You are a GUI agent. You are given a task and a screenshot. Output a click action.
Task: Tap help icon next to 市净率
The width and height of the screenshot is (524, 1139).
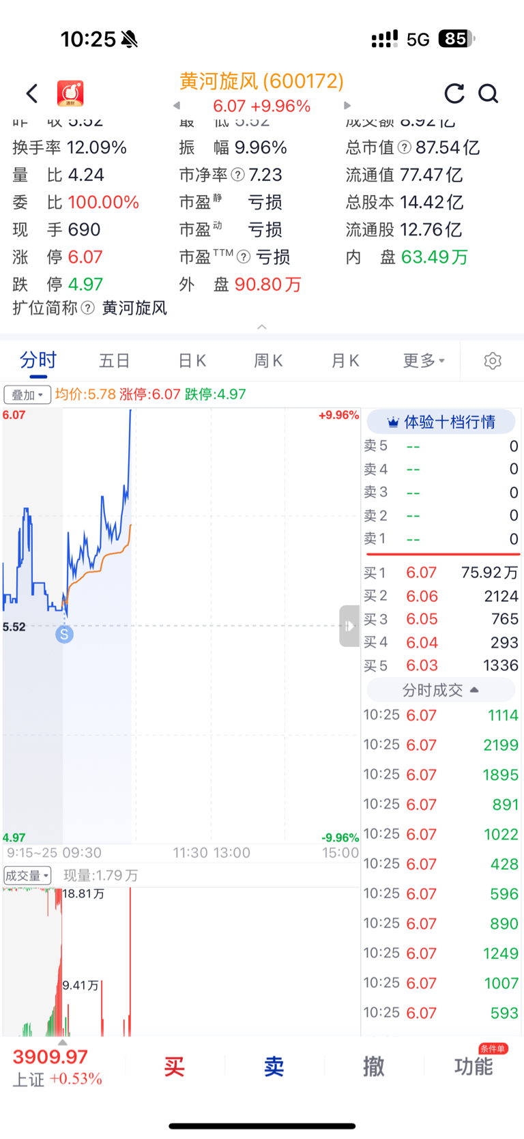237,175
